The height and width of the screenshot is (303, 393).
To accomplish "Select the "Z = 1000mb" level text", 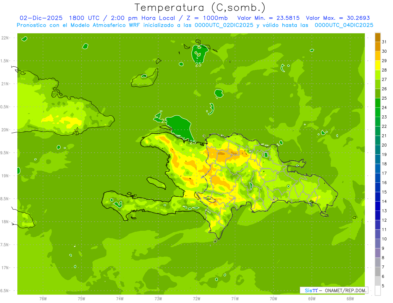I will click(206, 18).
